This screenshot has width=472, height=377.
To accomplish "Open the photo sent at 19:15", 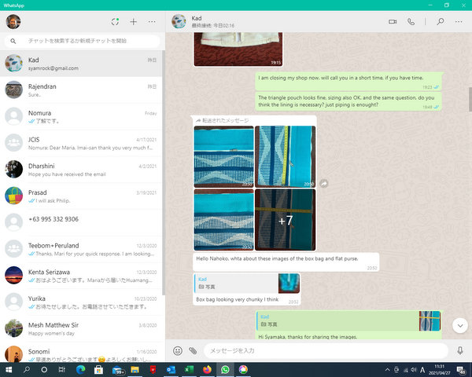I will click(238, 49).
